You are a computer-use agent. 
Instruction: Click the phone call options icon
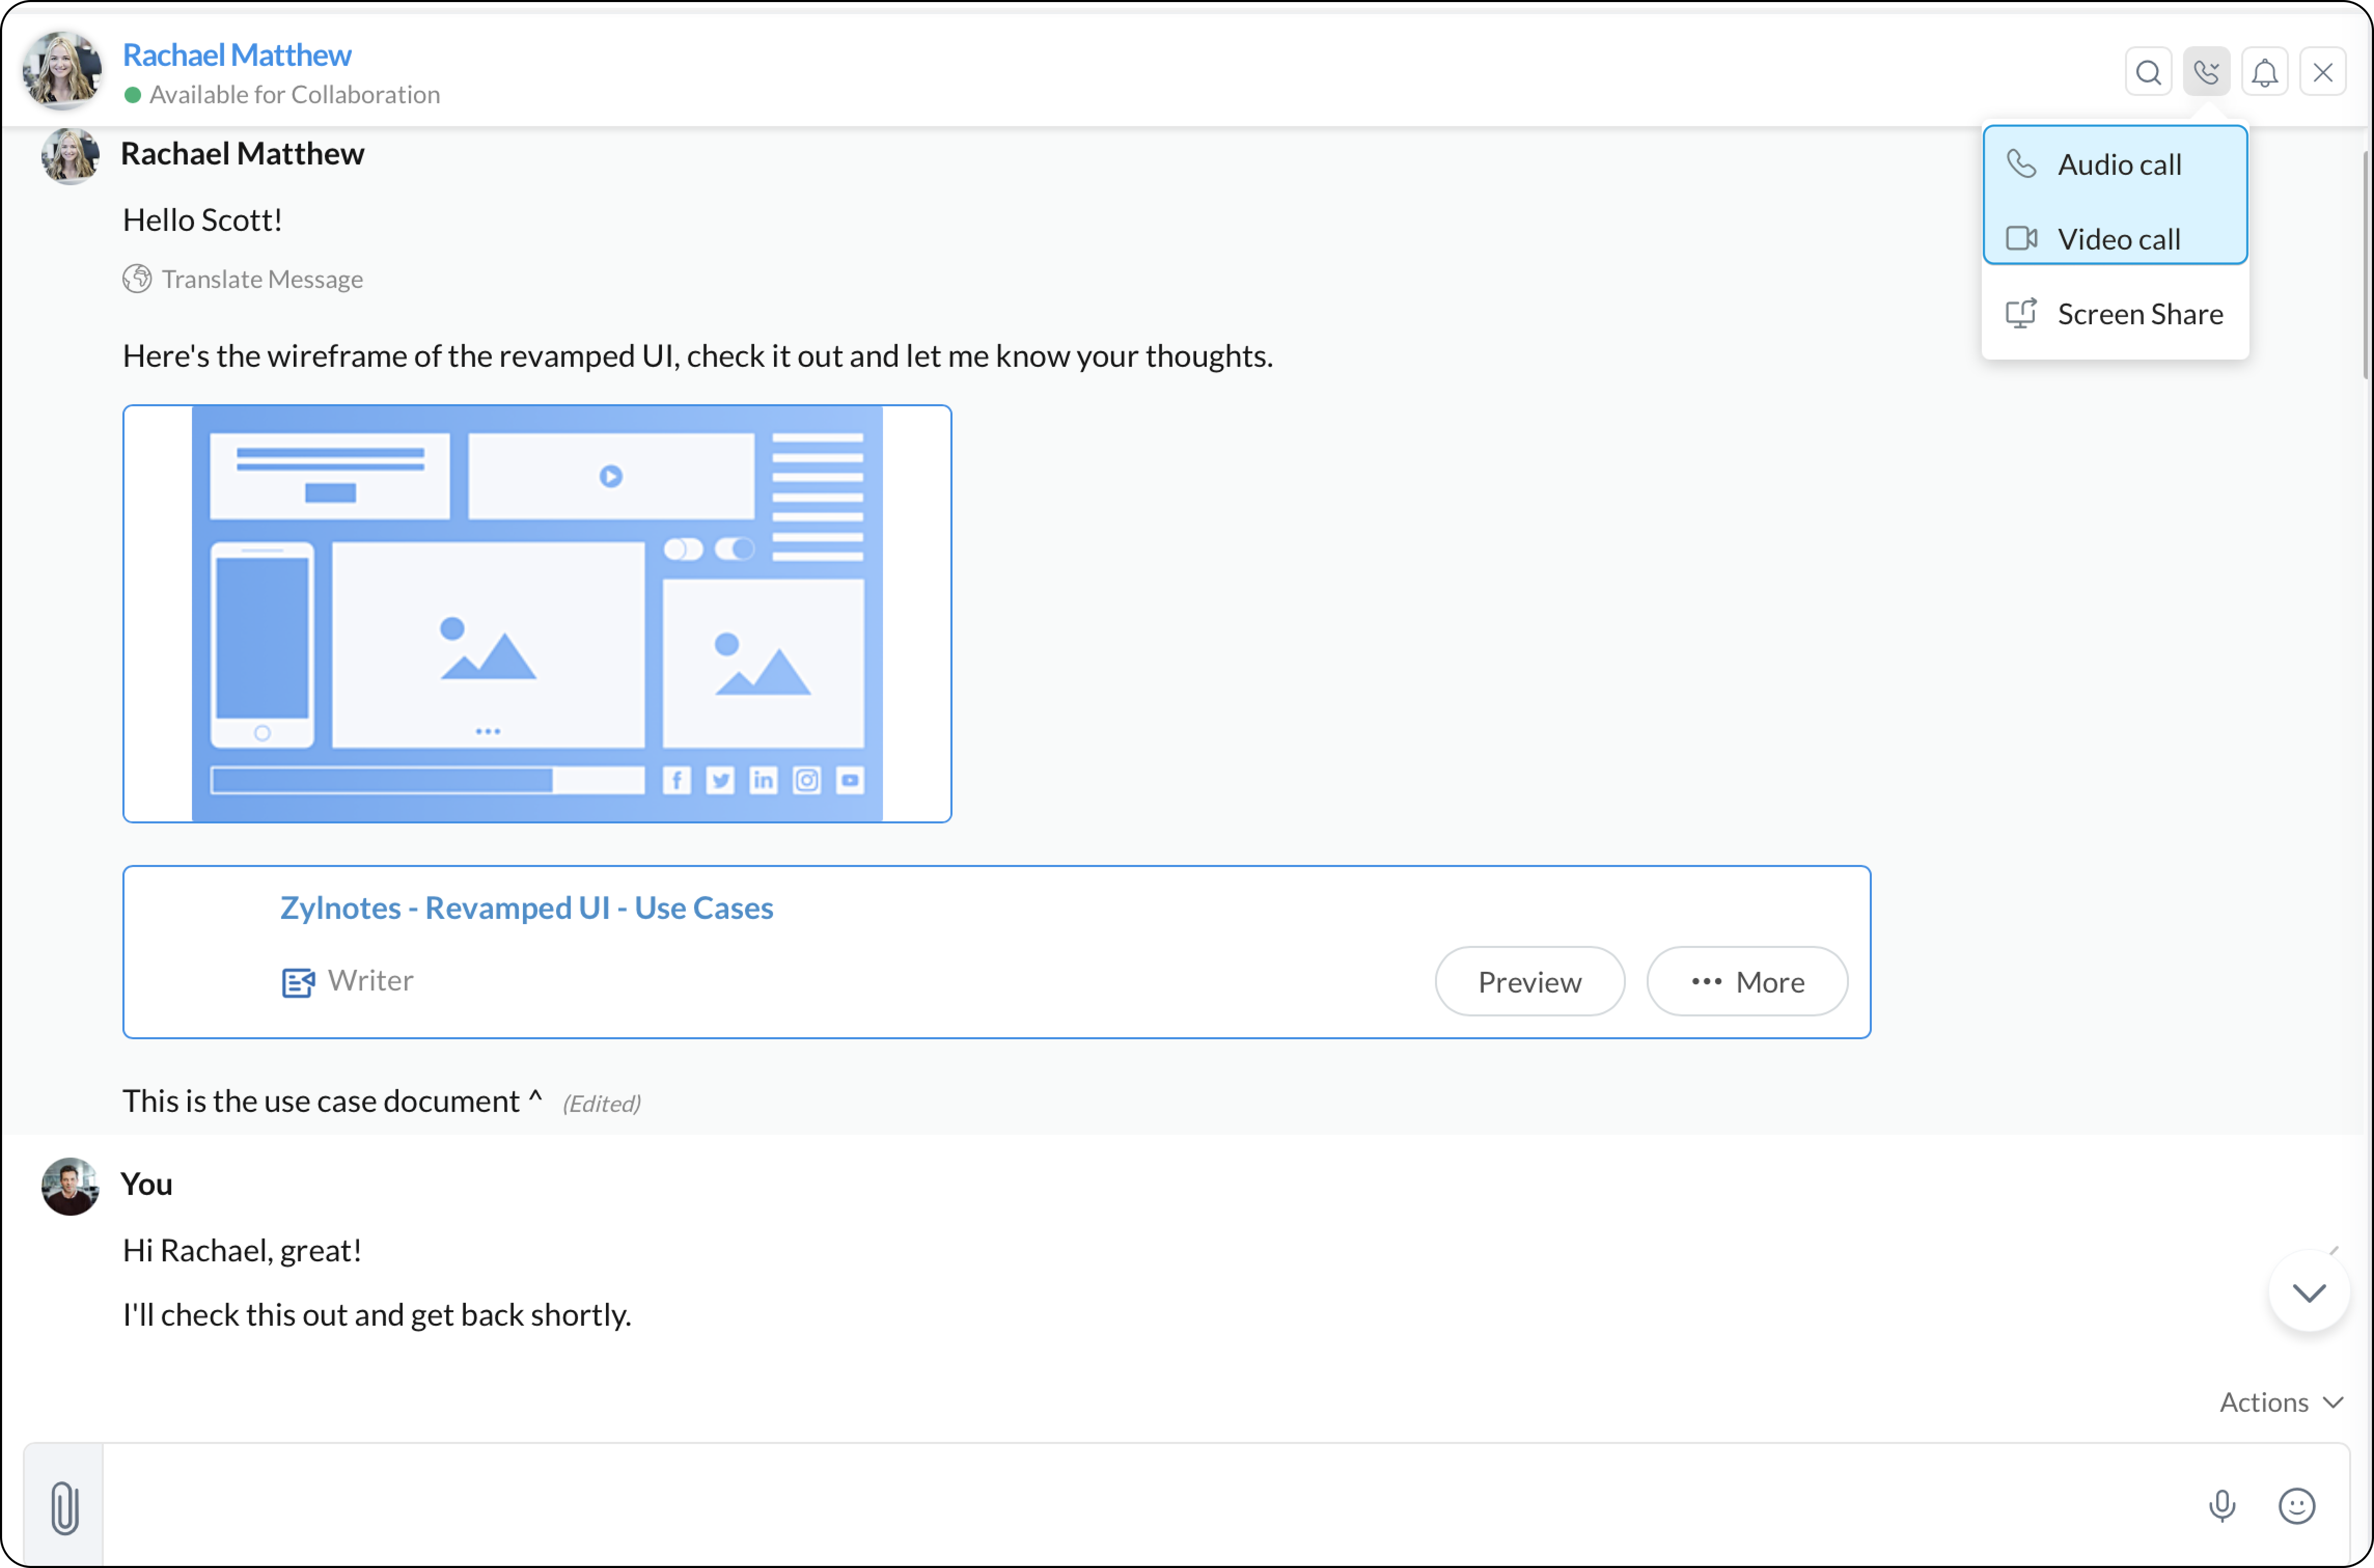point(2205,73)
